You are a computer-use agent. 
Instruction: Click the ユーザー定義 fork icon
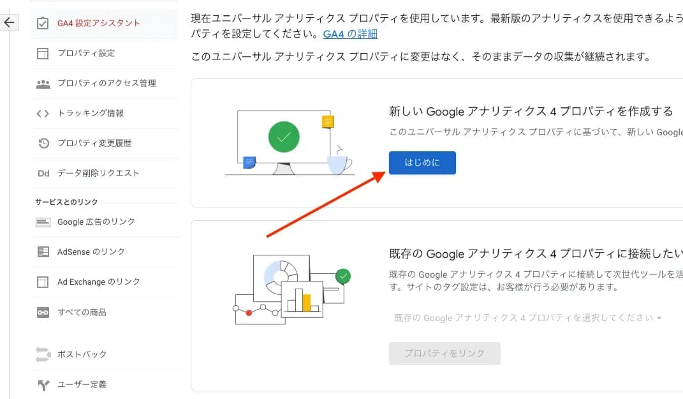(x=43, y=385)
